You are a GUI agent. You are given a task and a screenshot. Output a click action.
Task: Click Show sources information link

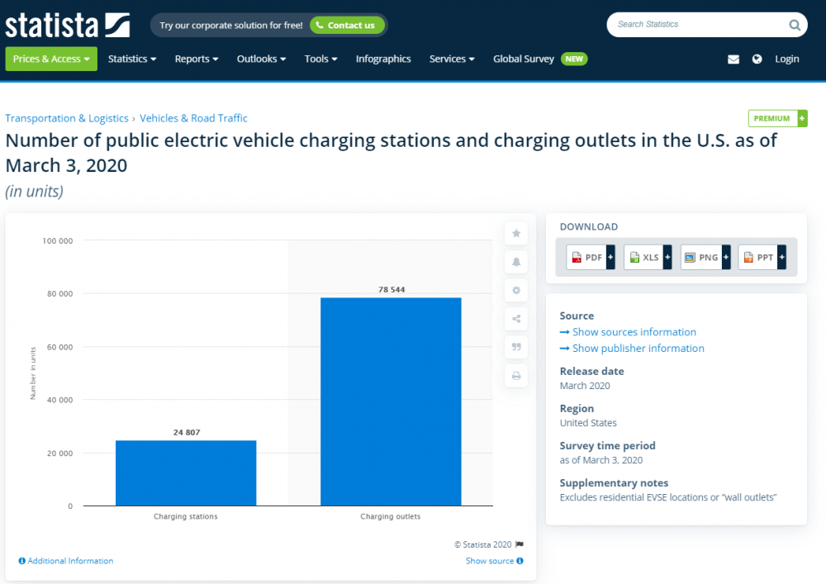coord(634,332)
